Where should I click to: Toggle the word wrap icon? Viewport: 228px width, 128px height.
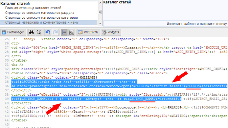pos(72,32)
